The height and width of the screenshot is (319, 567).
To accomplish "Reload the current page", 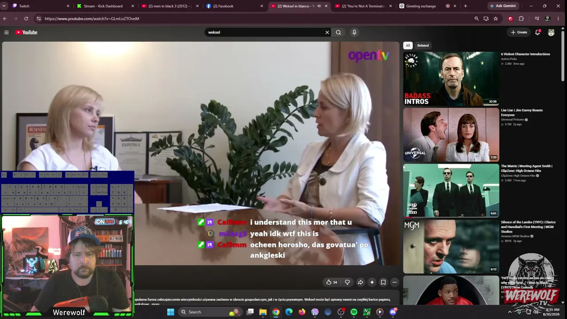I will tap(26, 19).
